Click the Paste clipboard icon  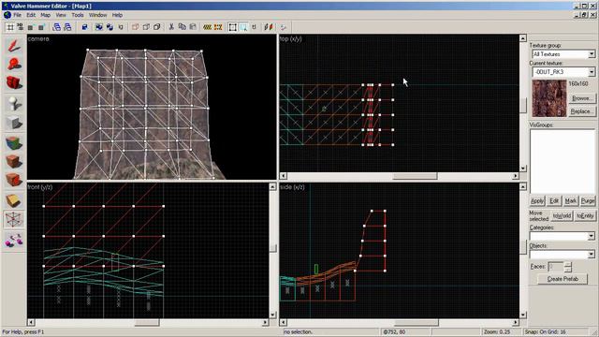193,27
